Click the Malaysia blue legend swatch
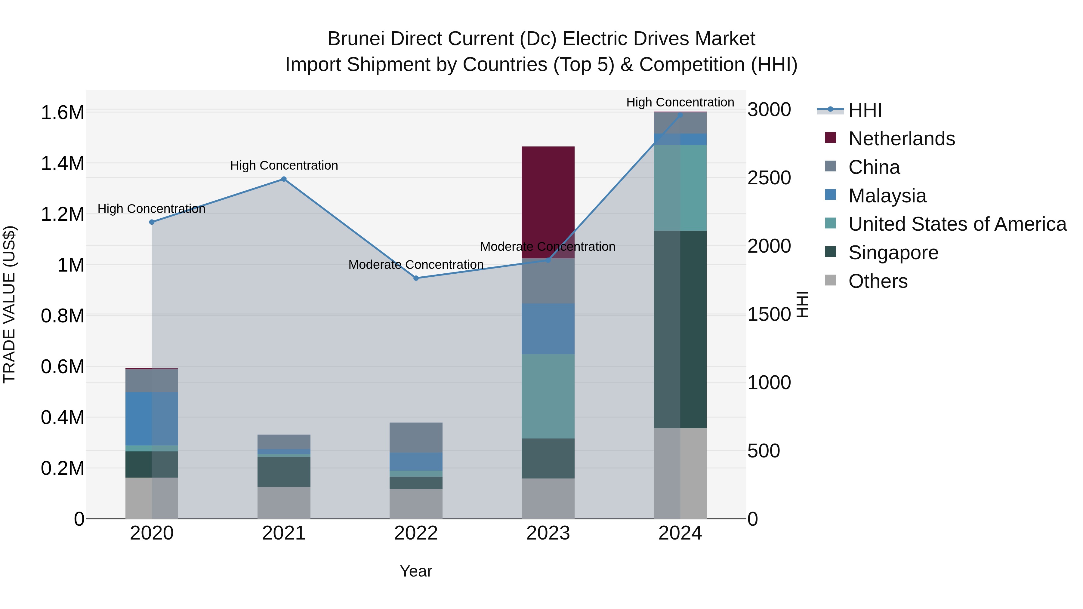 [x=830, y=195]
